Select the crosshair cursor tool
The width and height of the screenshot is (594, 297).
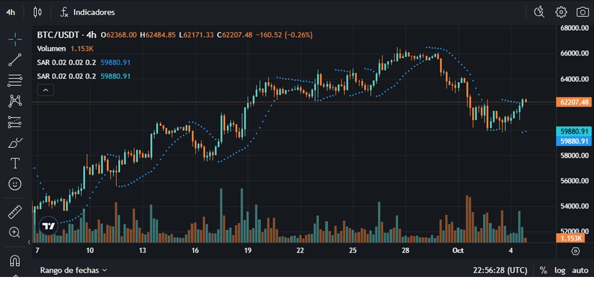tap(15, 39)
